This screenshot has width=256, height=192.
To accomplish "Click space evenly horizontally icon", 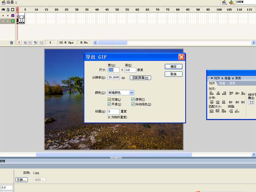I will tap(237, 111).
